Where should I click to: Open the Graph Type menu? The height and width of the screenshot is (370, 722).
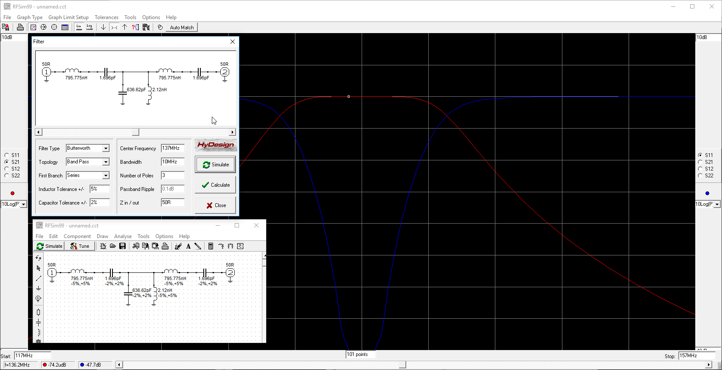pyautogui.click(x=30, y=17)
